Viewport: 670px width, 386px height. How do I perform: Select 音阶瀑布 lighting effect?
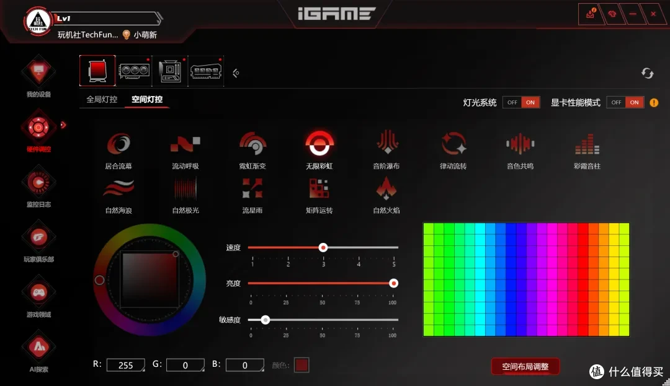386,151
